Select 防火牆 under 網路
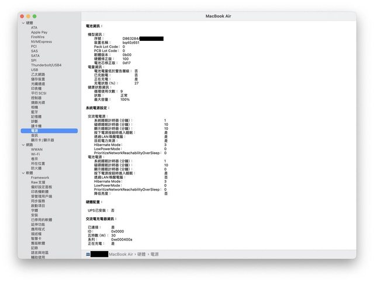 point(36,168)
